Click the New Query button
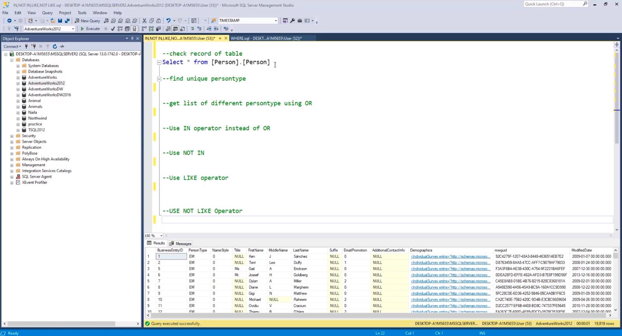 point(87,21)
